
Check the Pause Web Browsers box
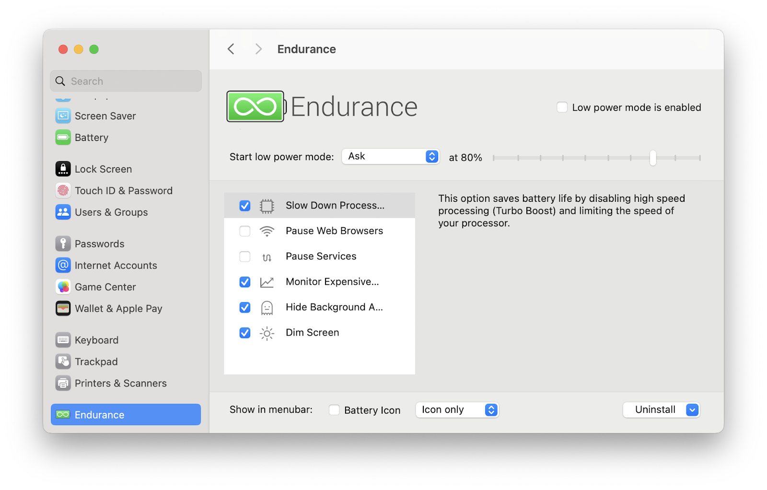(x=245, y=231)
